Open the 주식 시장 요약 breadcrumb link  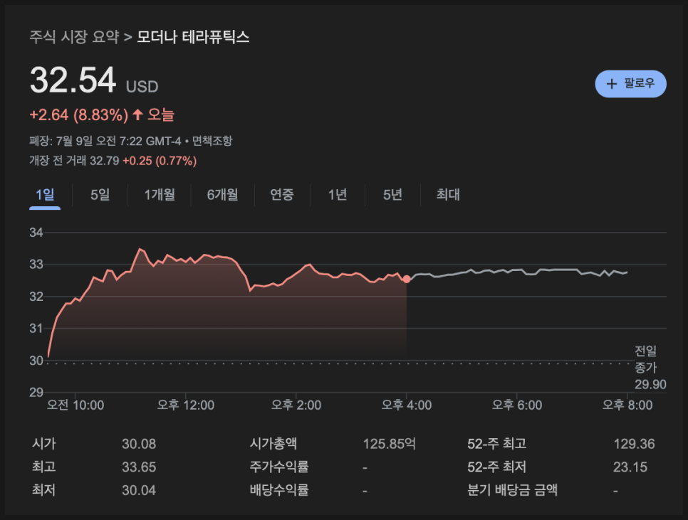pyautogui.click(x=74, y=37)
